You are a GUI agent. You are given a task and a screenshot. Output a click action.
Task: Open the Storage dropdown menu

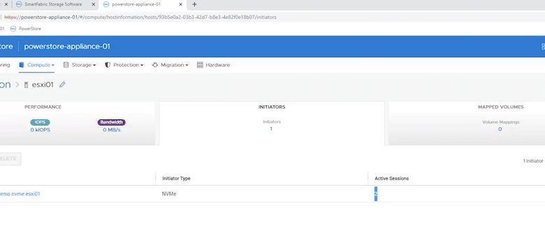point(80,65)
